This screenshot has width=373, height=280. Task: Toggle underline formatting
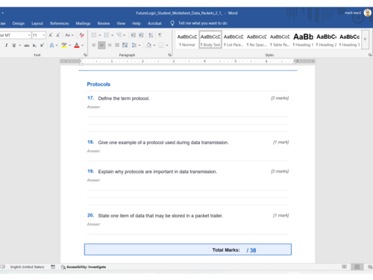point(14,46)
